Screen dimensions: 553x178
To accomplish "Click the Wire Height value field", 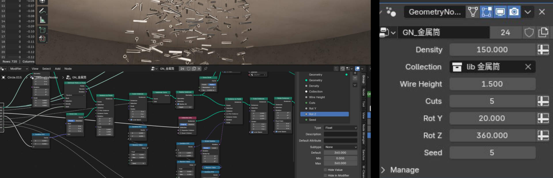I will coord(492,84).
